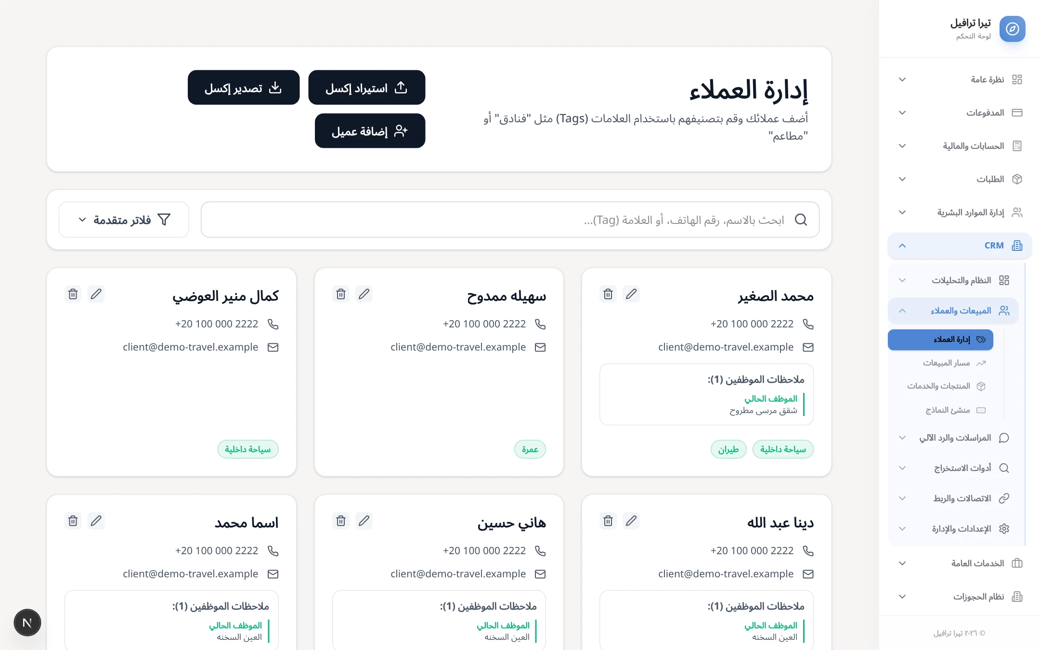
Task: Expand الخدمات العامة sidebar section
Action: [x=959, y=563]
